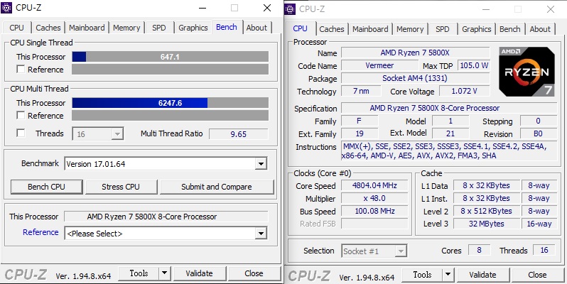Screen dimensions: 567x284
Task: Open About tab in right window
Action: pos(540,29)
